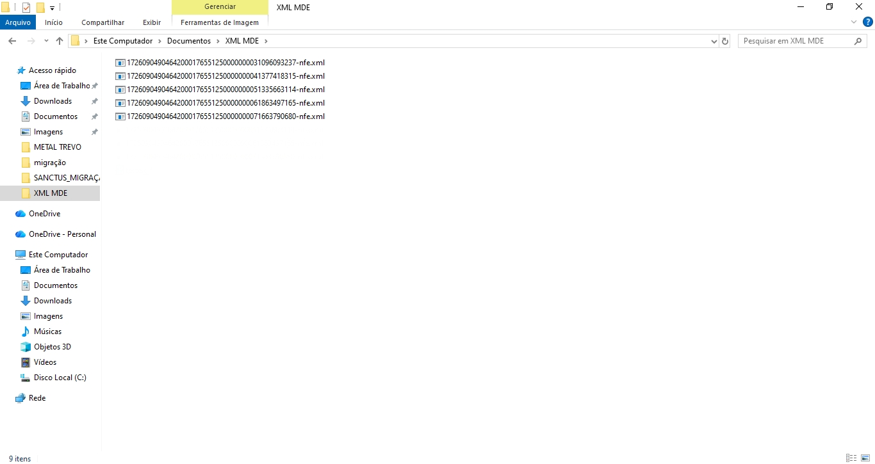
Task: Click Este Computador in the address breadcrumb
Action: pyautogui.click(x=123, y=41)
